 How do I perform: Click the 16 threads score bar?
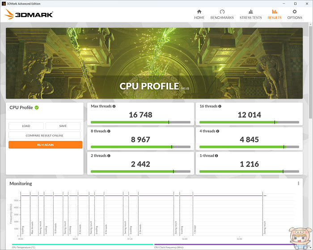(x=249, y=122)
